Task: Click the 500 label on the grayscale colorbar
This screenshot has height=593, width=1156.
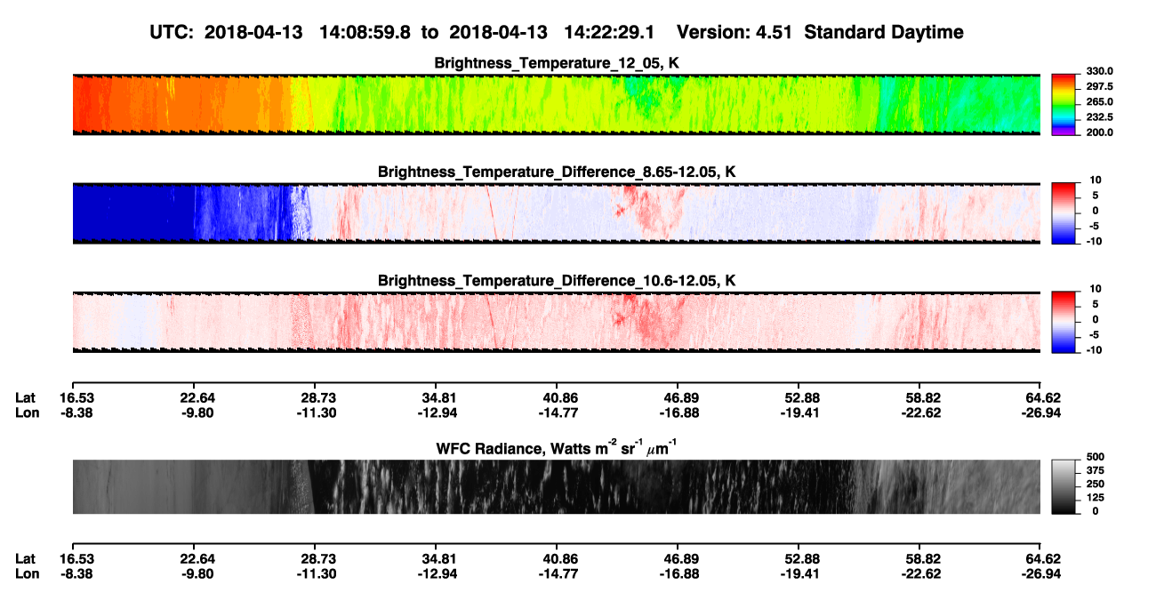Action: (1096, 457)
